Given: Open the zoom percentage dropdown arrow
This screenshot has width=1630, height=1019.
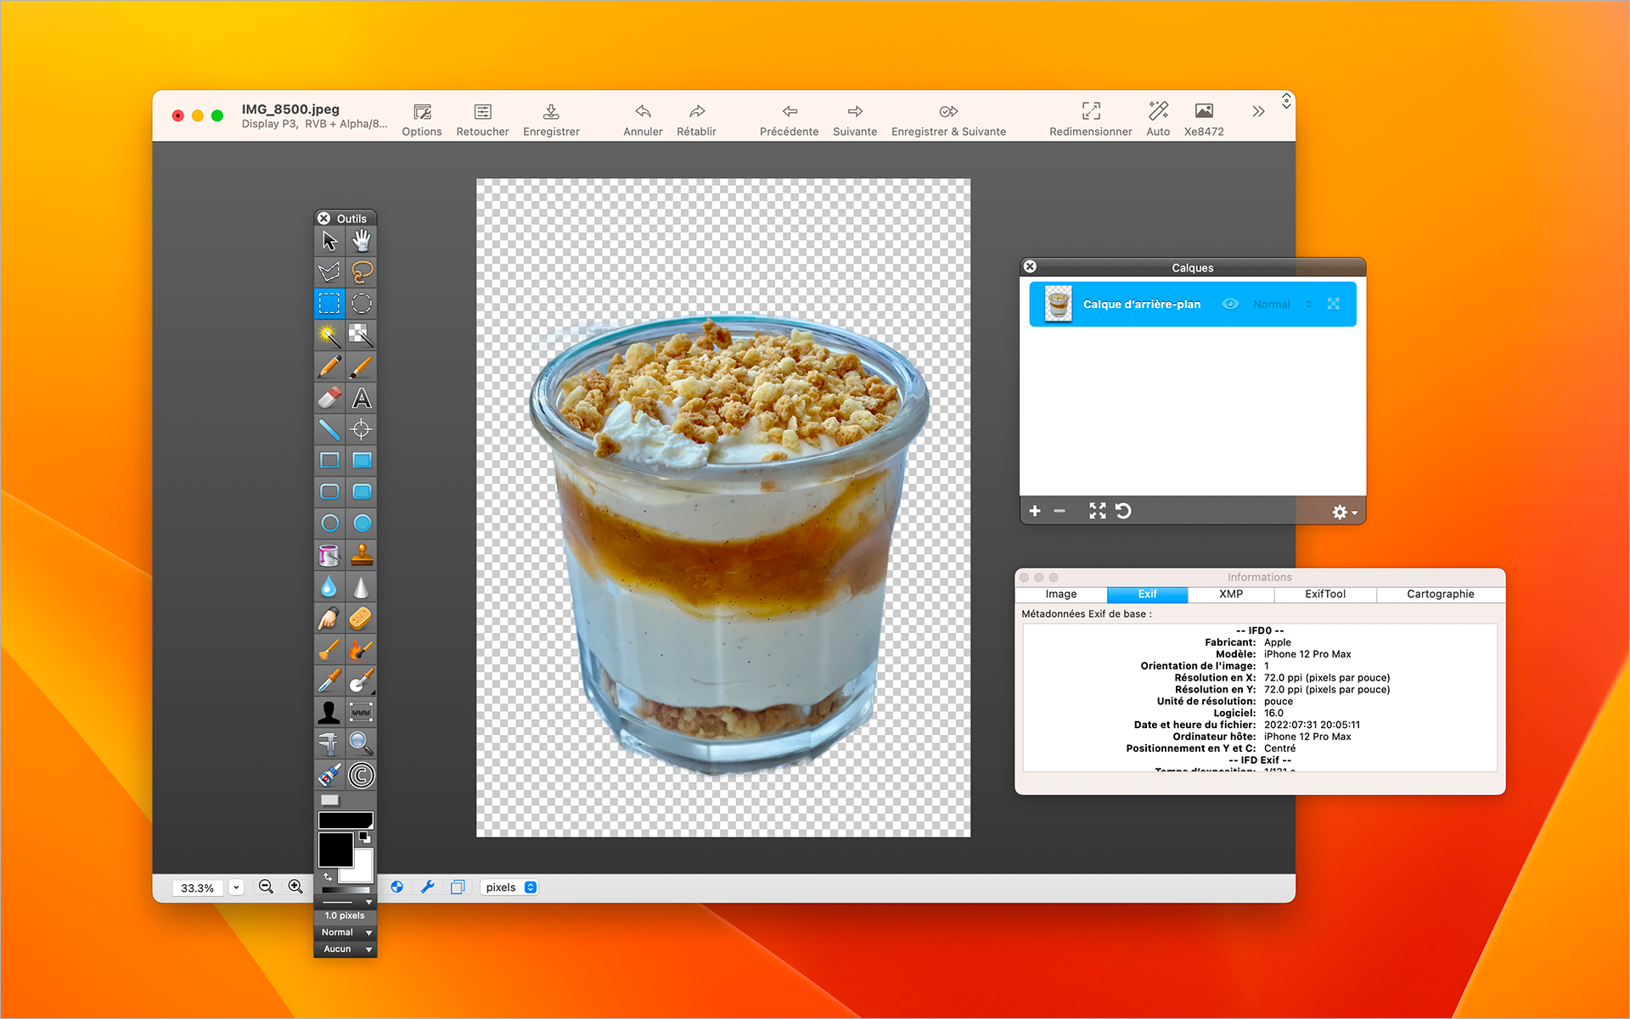Looking at the screenshot, I should 236,887.
